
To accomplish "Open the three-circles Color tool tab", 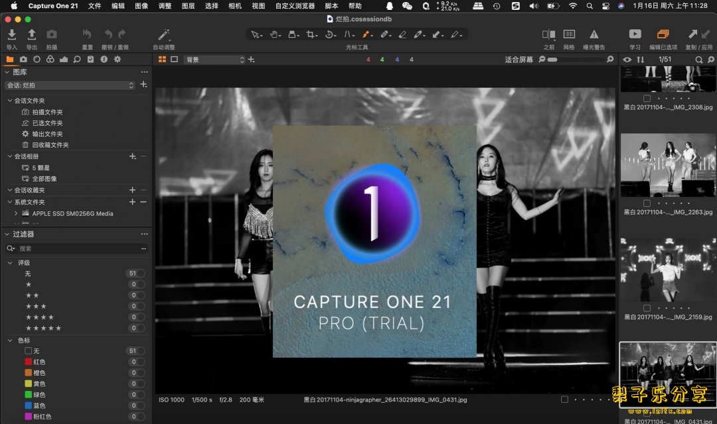I will tap(50, 60).
